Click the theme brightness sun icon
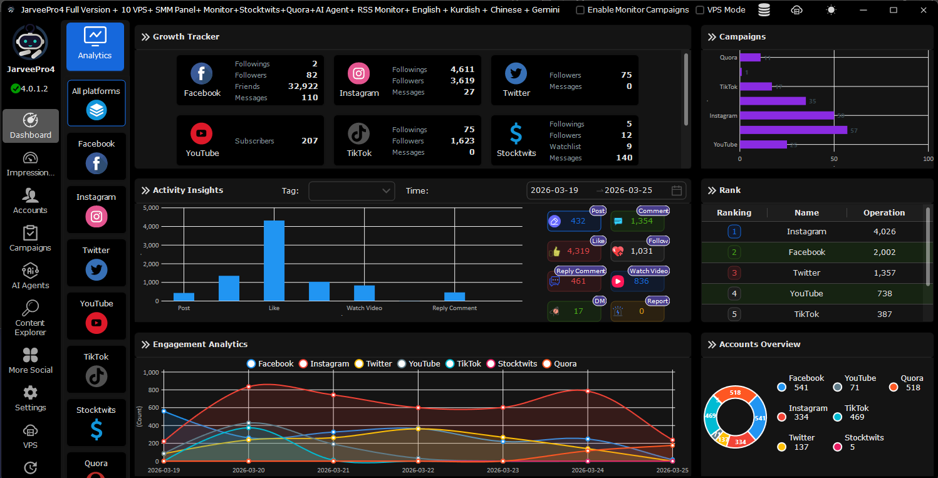This screenshot has width=938, height=478. pyautogui.click(x=831, y=10)
